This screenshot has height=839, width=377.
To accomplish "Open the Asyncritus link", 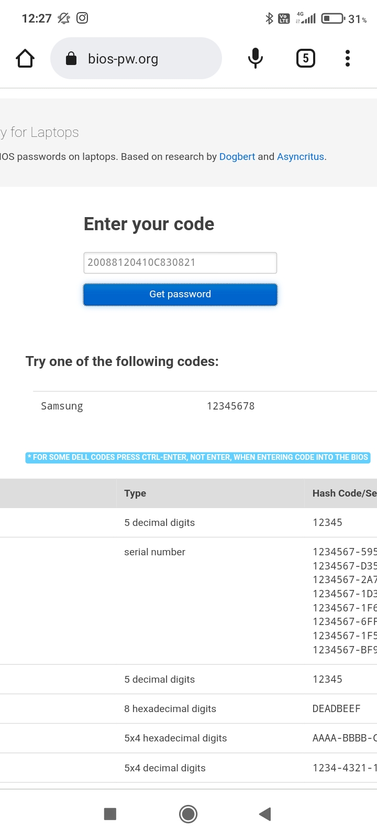I will point(300,157).
